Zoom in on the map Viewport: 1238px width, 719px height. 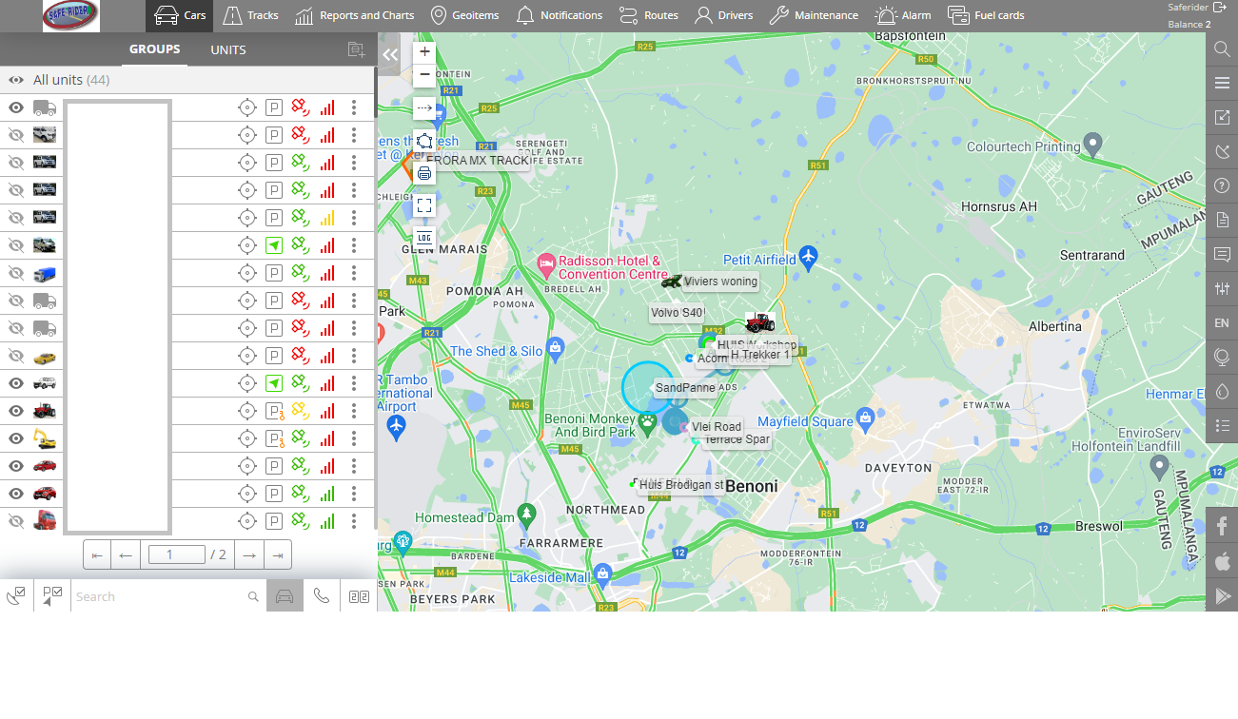[424, 52]
